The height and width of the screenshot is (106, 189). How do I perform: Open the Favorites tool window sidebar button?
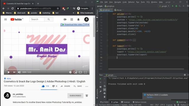(97, 94)
